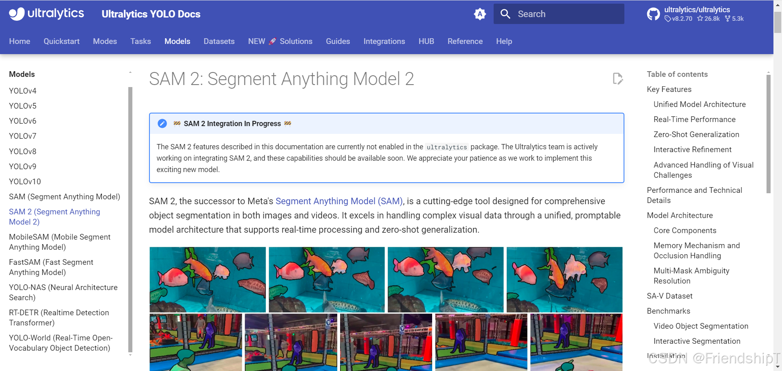Open the HUB navigation menu

(426, 41)
